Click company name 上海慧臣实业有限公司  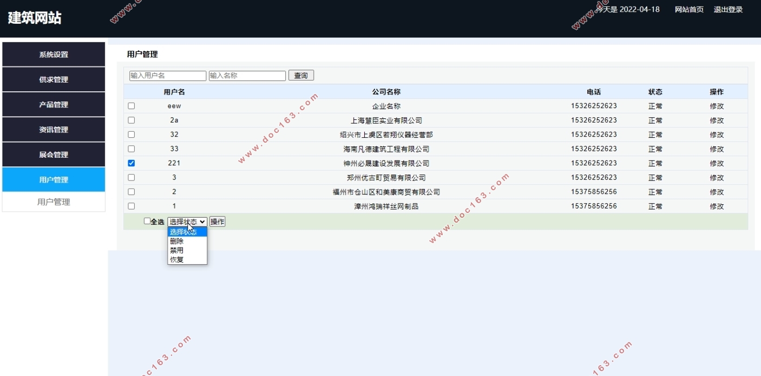[386, 120]
